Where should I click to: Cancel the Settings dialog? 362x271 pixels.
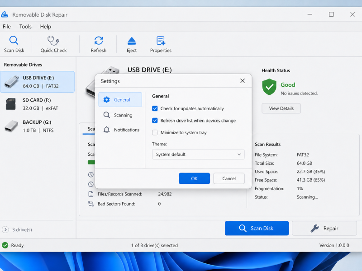pyautogui.click(x=229, y=178)
